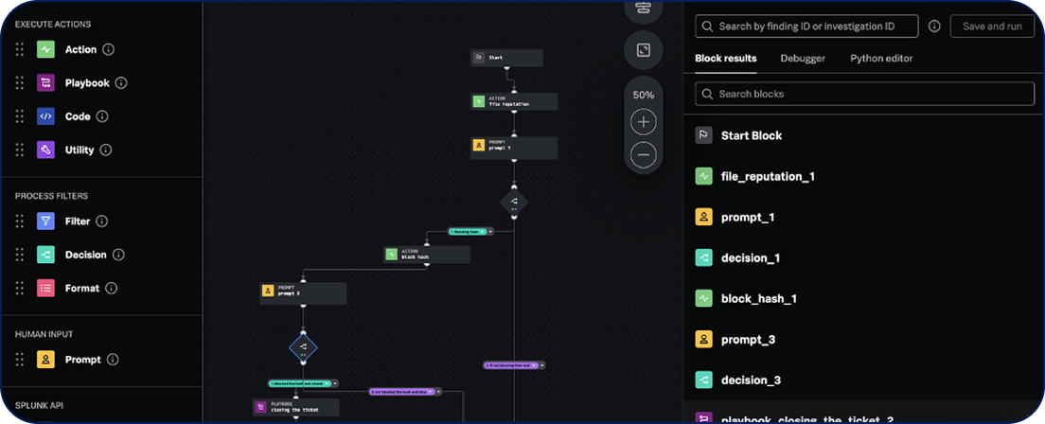Viewport: 1045px width, 424px height.
Task: Zoom out with the minus button
Action: click(x=643, y=154)
